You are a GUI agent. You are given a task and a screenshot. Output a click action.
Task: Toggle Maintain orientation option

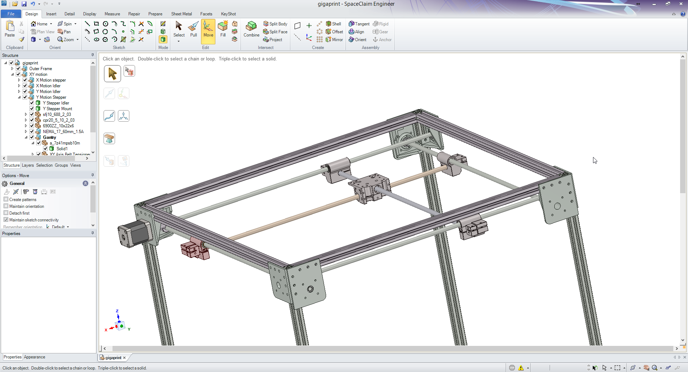[6, 206]
